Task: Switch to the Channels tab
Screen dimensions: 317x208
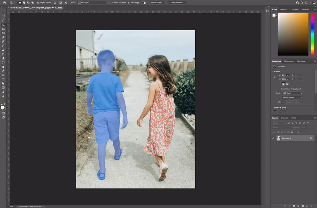Action: (284, 118)
